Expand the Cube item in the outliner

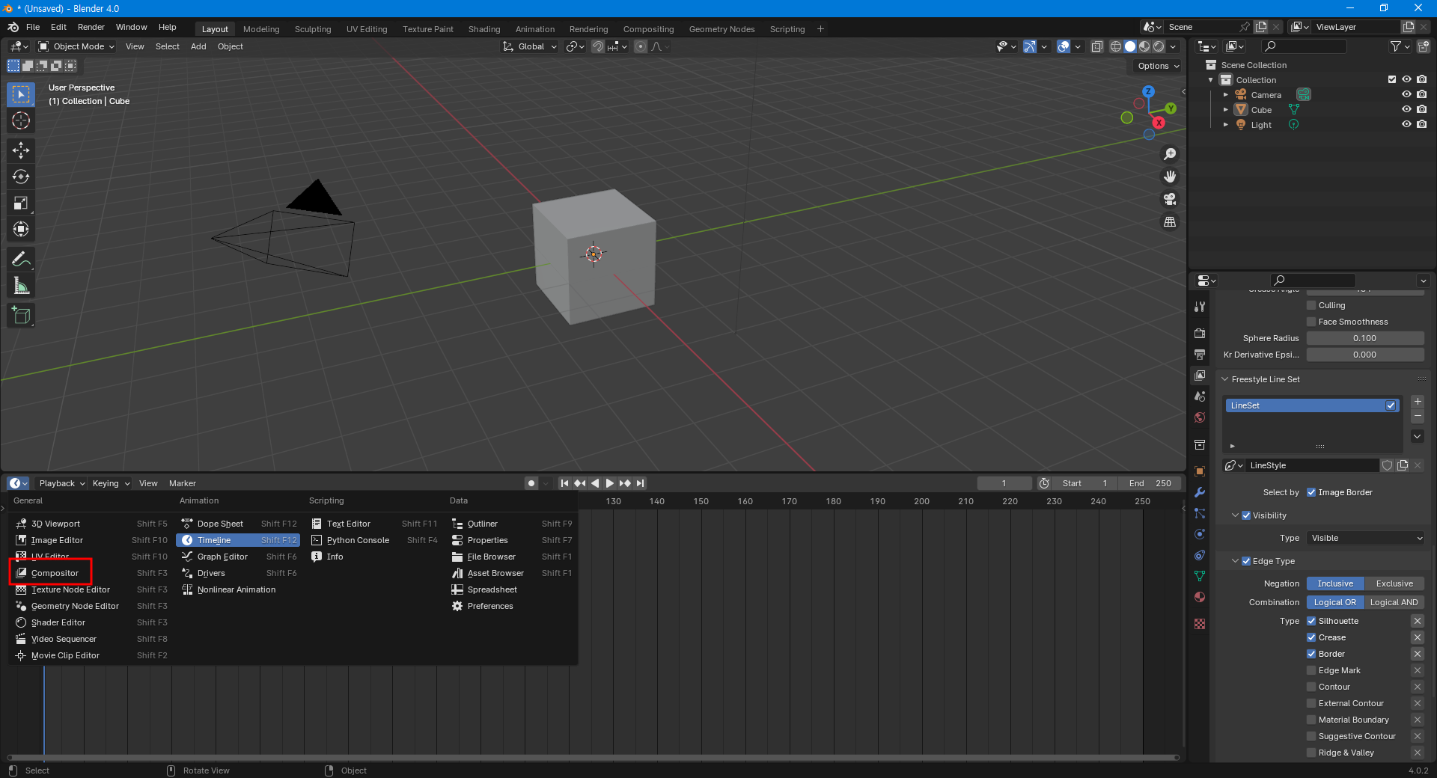1226,110
